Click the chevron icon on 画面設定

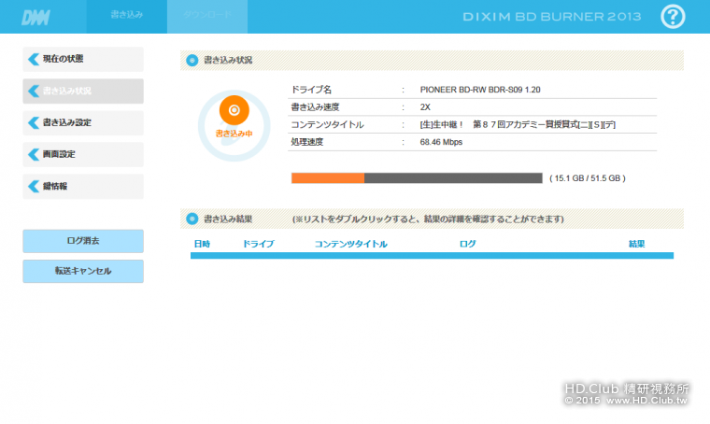34,154
